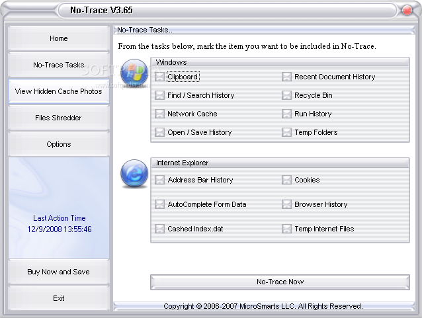Click the No-Trace V3.65 title text
The width and height of the screenshot is (422, 318).
pos(101,10)
